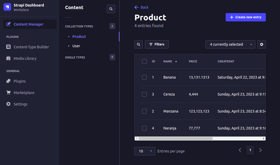Toggle the select-all entries checkbox
This screenshot has height=165, width=280.
coord(144,61)
